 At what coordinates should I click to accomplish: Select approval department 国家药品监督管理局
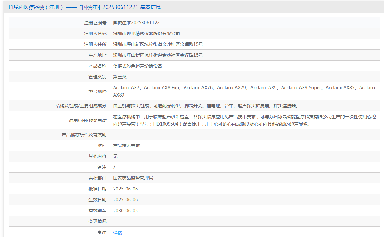pyautogui.click(x=133, y=178)
